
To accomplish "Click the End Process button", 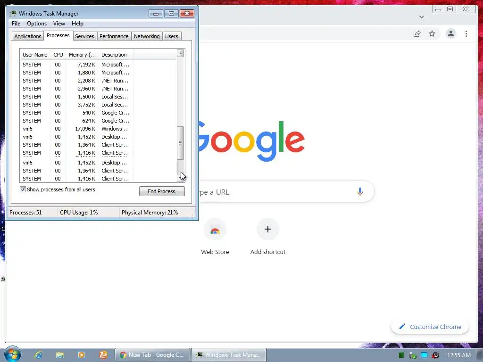I will (162, 191).
